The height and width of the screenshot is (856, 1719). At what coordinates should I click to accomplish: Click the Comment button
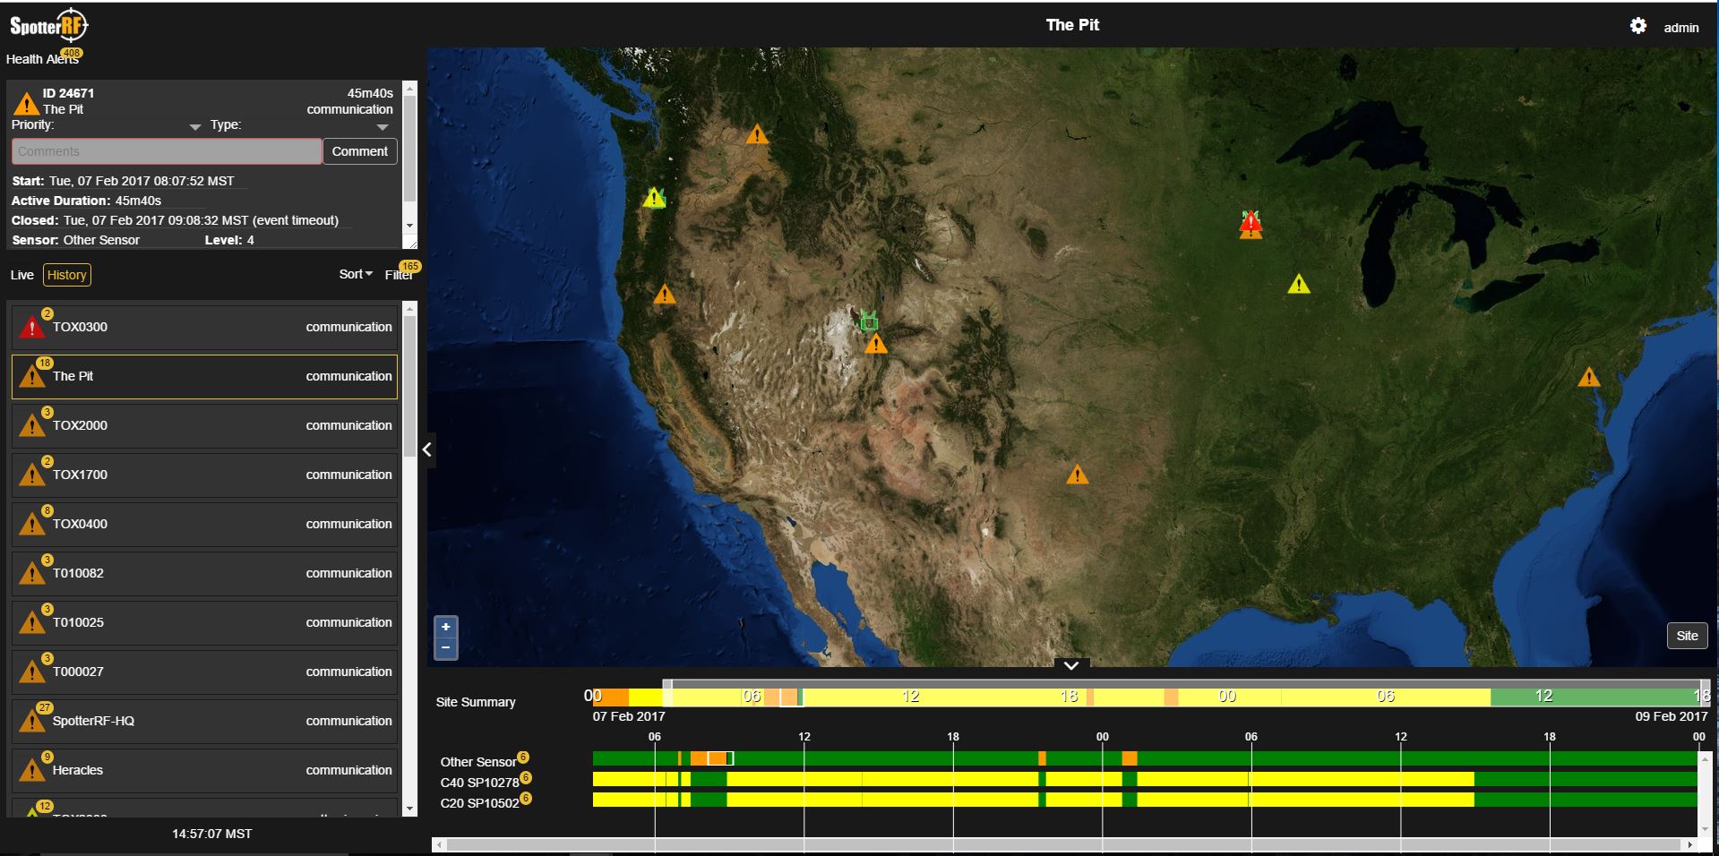tap(359, 151)
